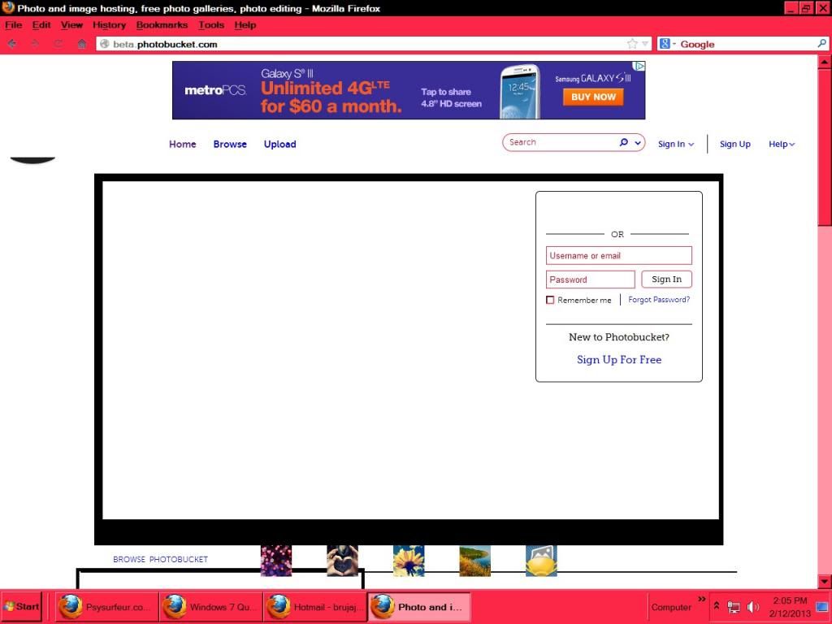Click the Forgot Password? link

(659, 300)
